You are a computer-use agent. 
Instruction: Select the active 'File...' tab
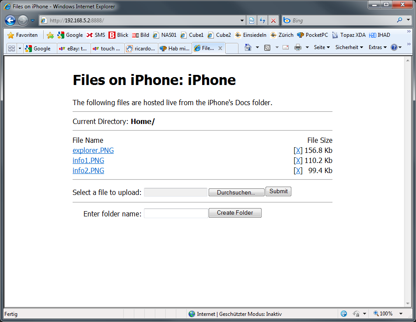[205, 48]
